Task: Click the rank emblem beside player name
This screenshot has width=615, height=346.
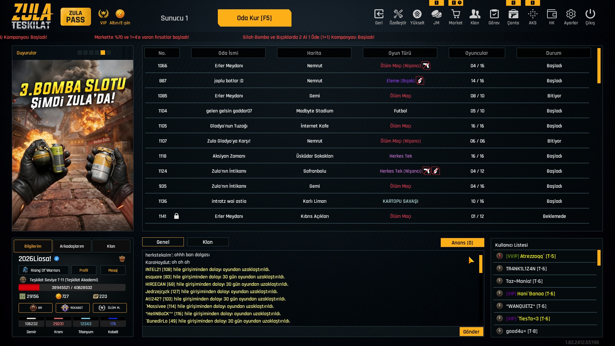Action: 122,259
